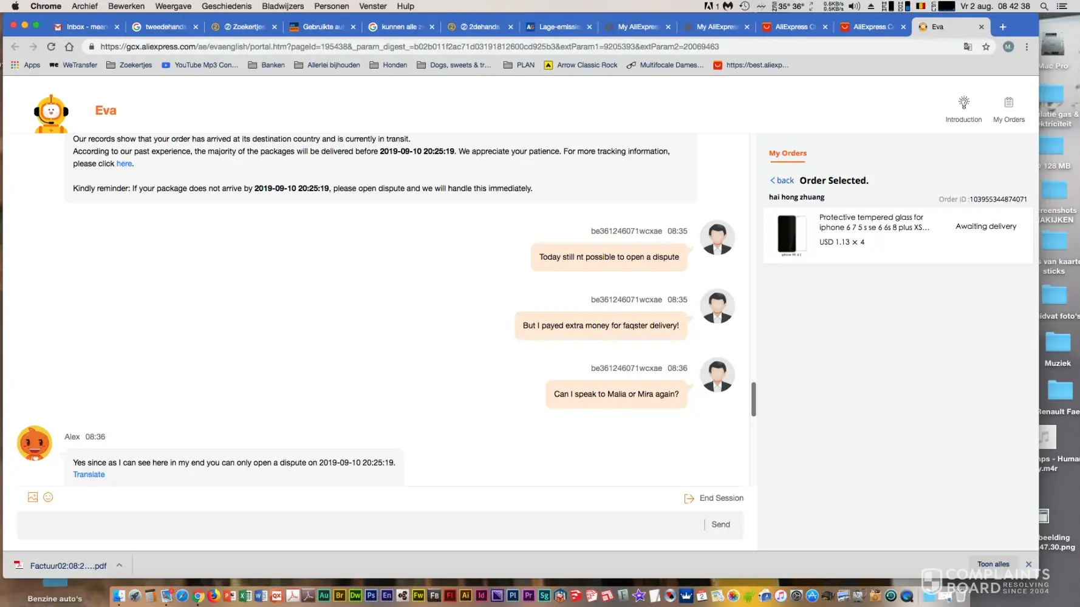Viewport: 1080px width, 607px height.
Task: Bookmark this page with star icon
Action: [986, 47]
